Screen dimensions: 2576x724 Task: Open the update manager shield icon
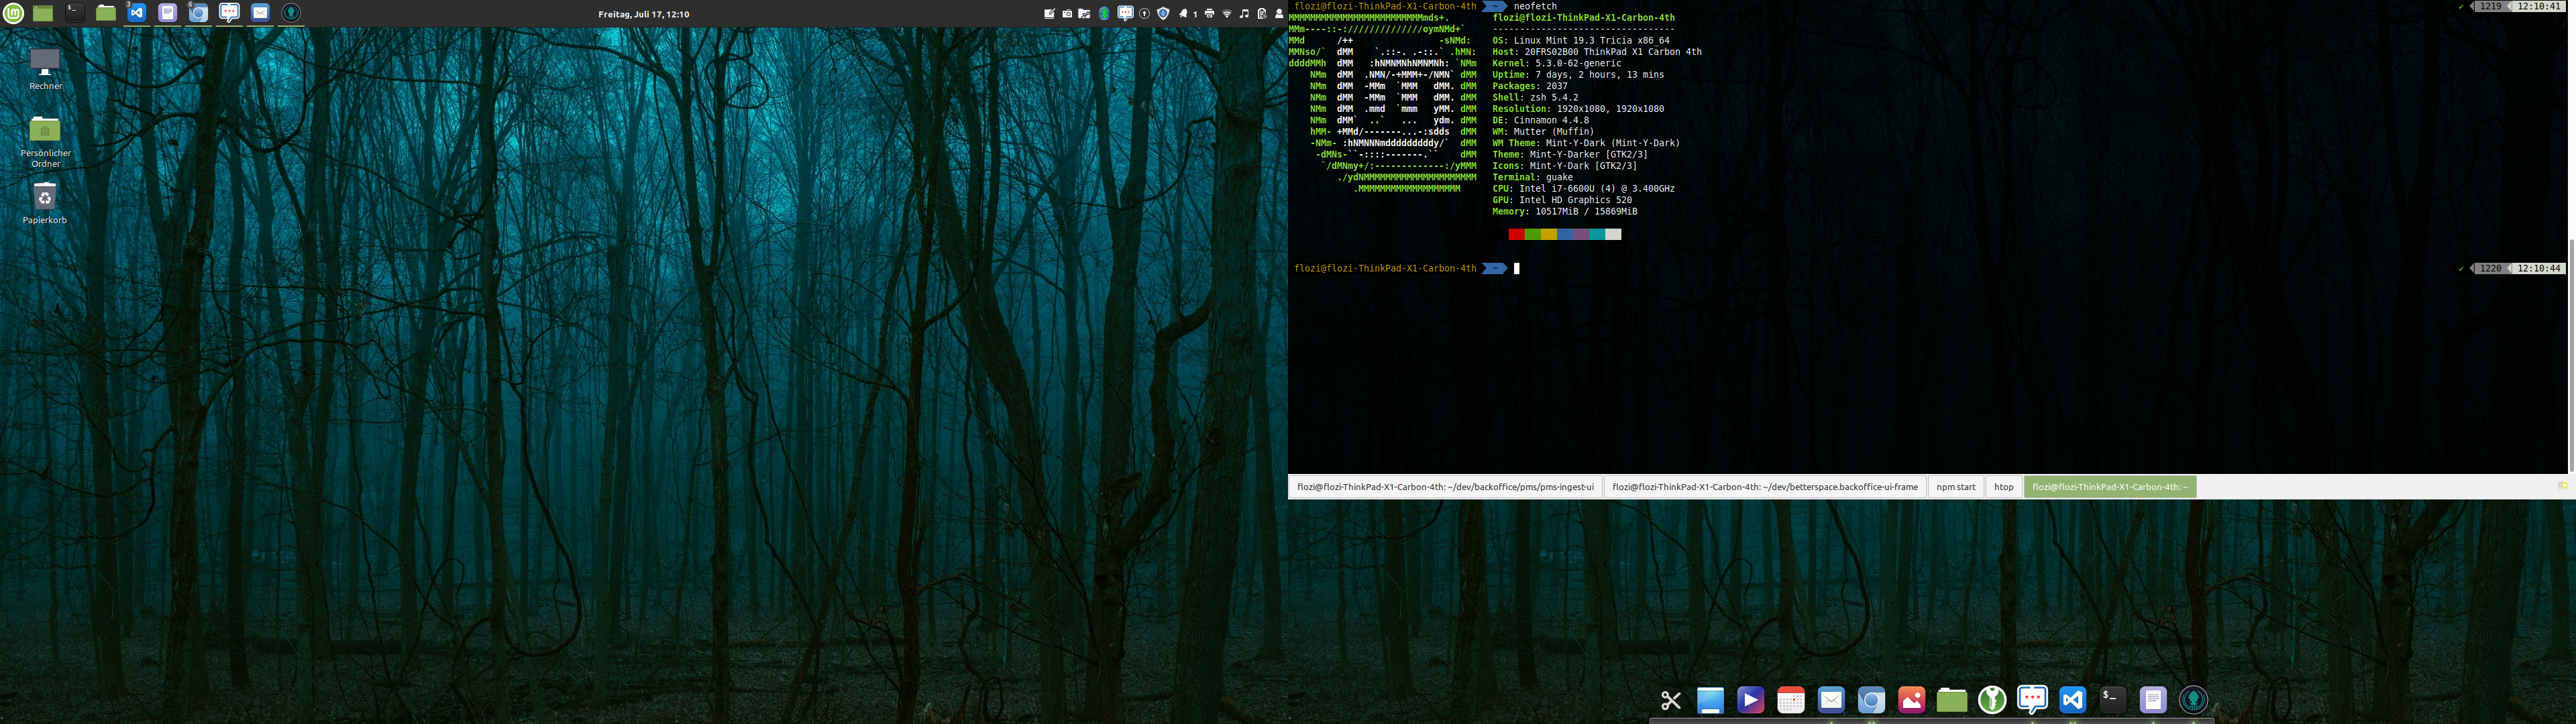point(1163,14)
